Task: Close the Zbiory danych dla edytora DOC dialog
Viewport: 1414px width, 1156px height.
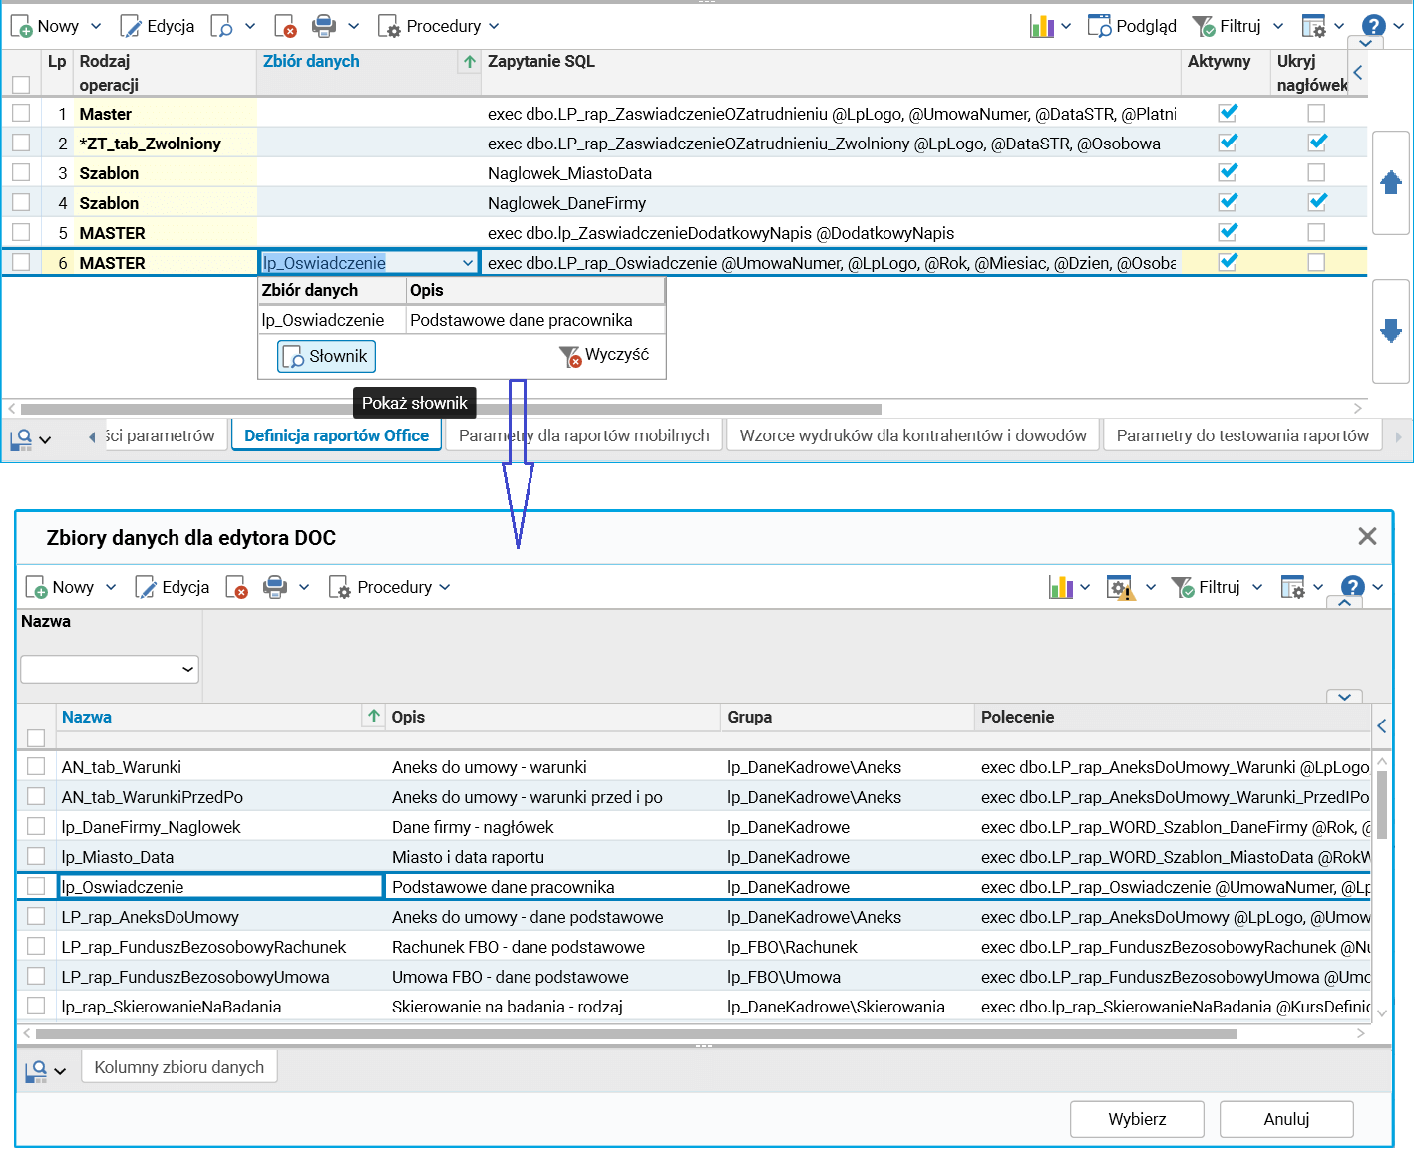Action: click(x=1368, y=537)
